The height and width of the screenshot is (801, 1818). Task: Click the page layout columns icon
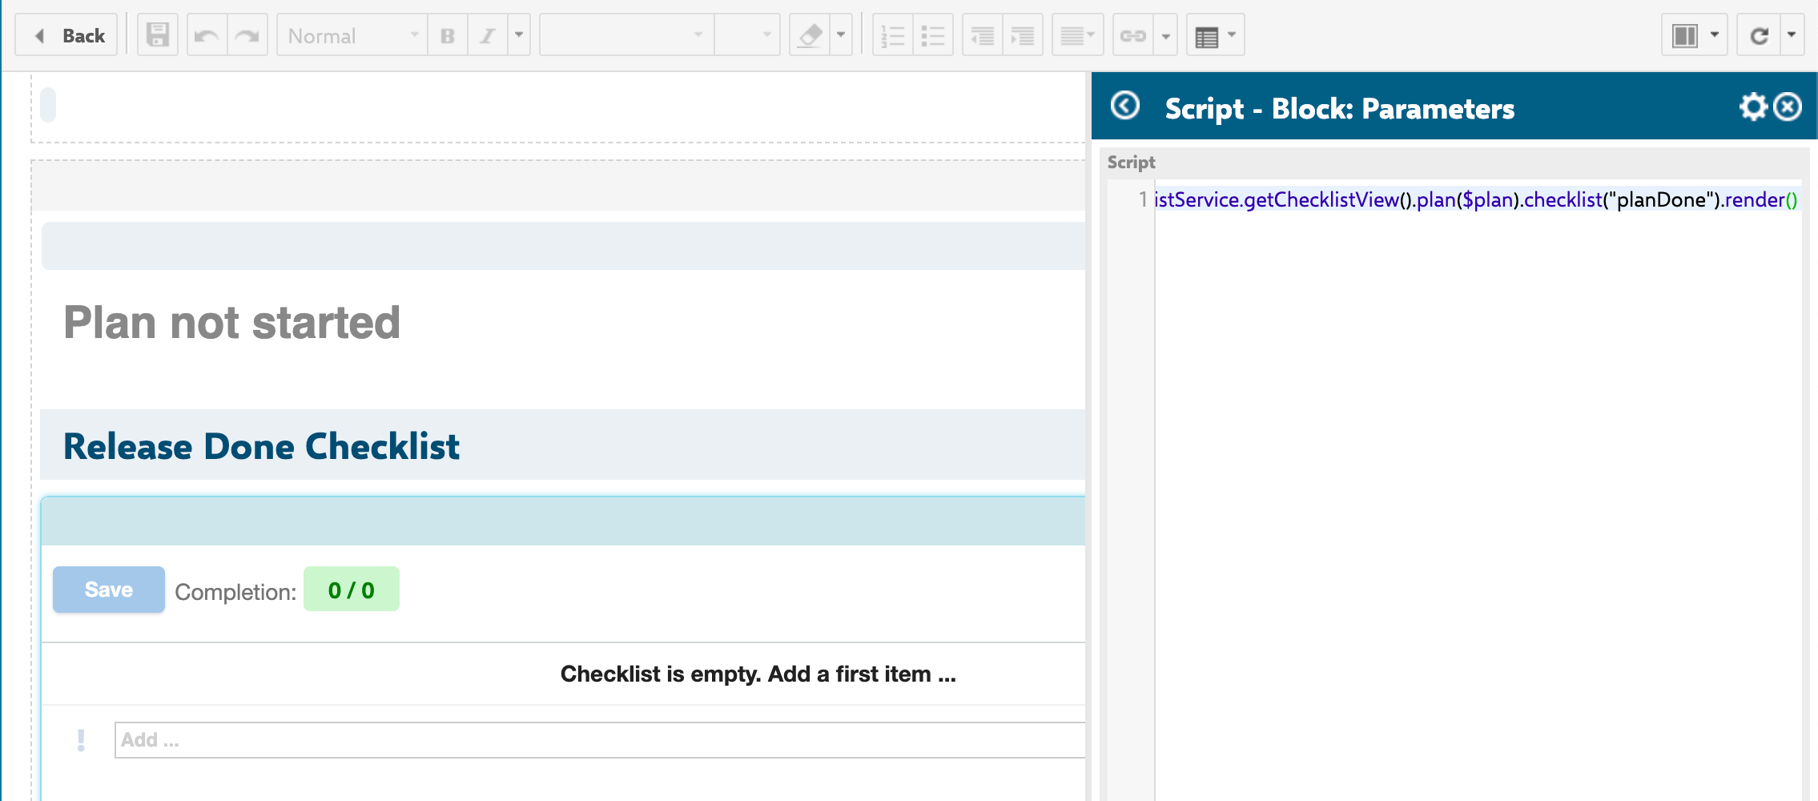pyautogui.click(x=1684, y=35)
